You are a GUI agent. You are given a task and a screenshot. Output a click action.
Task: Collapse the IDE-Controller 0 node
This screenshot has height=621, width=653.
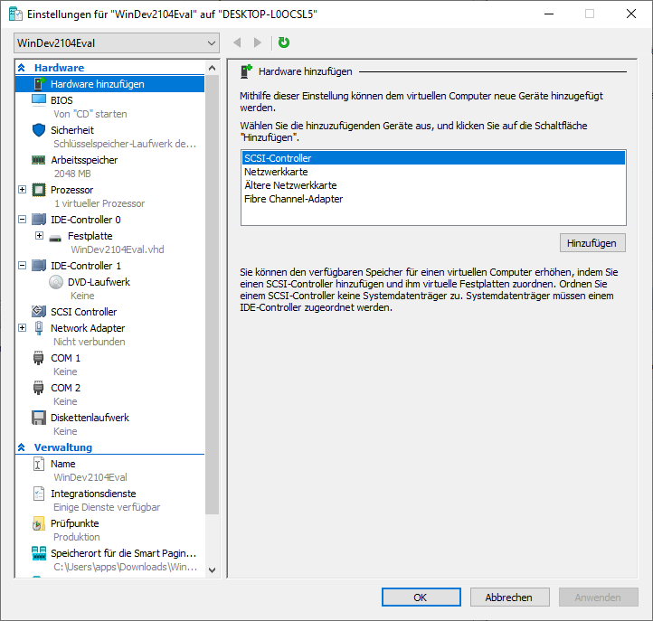23,219
